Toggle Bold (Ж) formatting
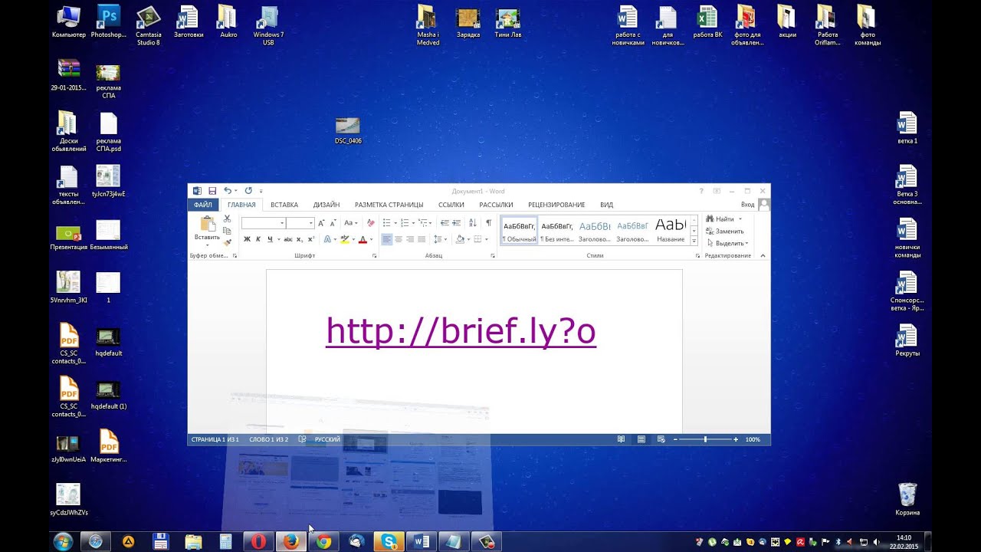This screenshot has height=552, width=981. tap(247, 239)
